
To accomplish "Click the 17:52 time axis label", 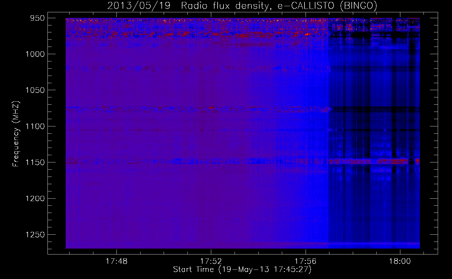I will [211, 261].
